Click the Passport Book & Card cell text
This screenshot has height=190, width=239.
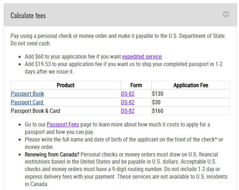36,111
